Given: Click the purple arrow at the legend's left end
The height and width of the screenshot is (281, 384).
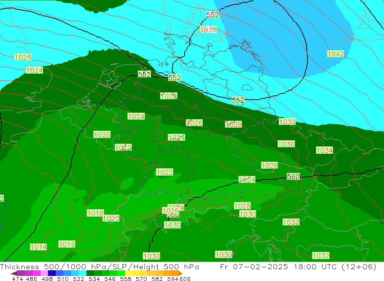Looking at the screenshot, I should (x=14, y=273).
